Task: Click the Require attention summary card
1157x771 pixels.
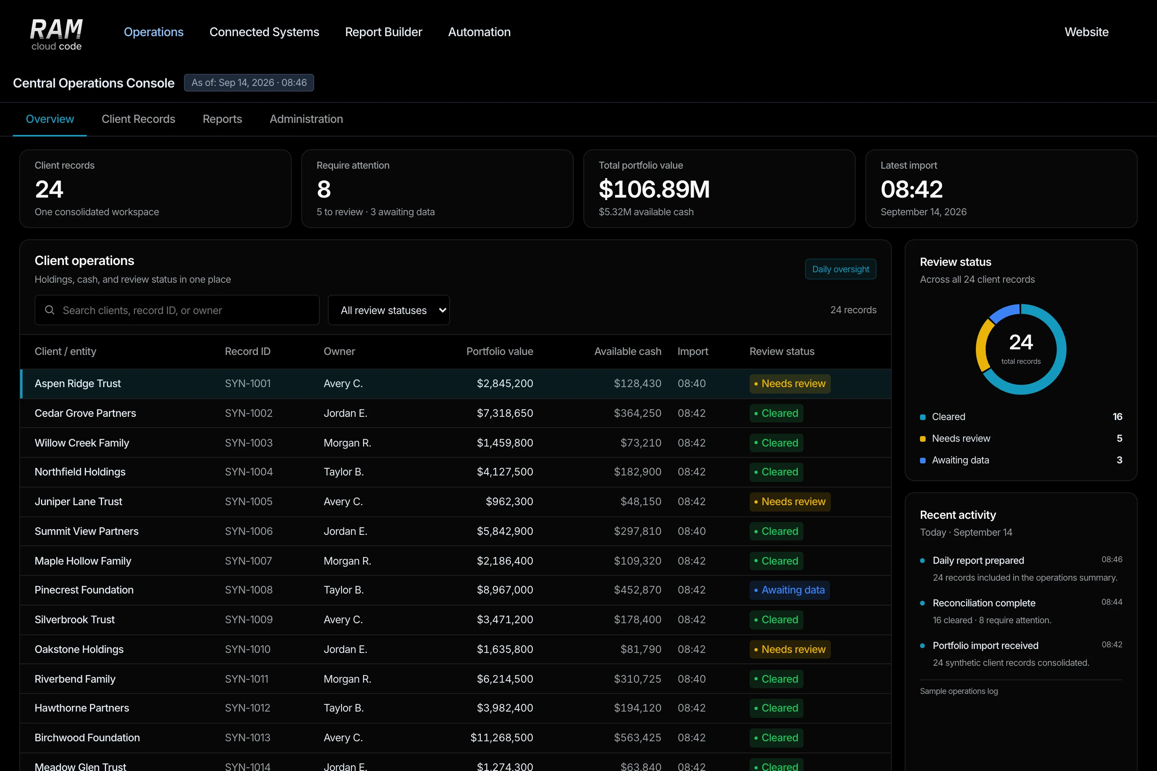Action: pos(437,188)
